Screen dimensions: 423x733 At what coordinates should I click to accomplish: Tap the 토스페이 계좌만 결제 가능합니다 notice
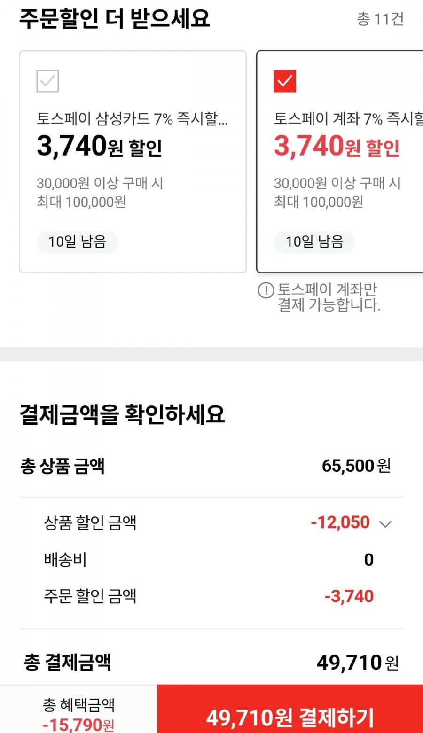[x=328, y=297]
